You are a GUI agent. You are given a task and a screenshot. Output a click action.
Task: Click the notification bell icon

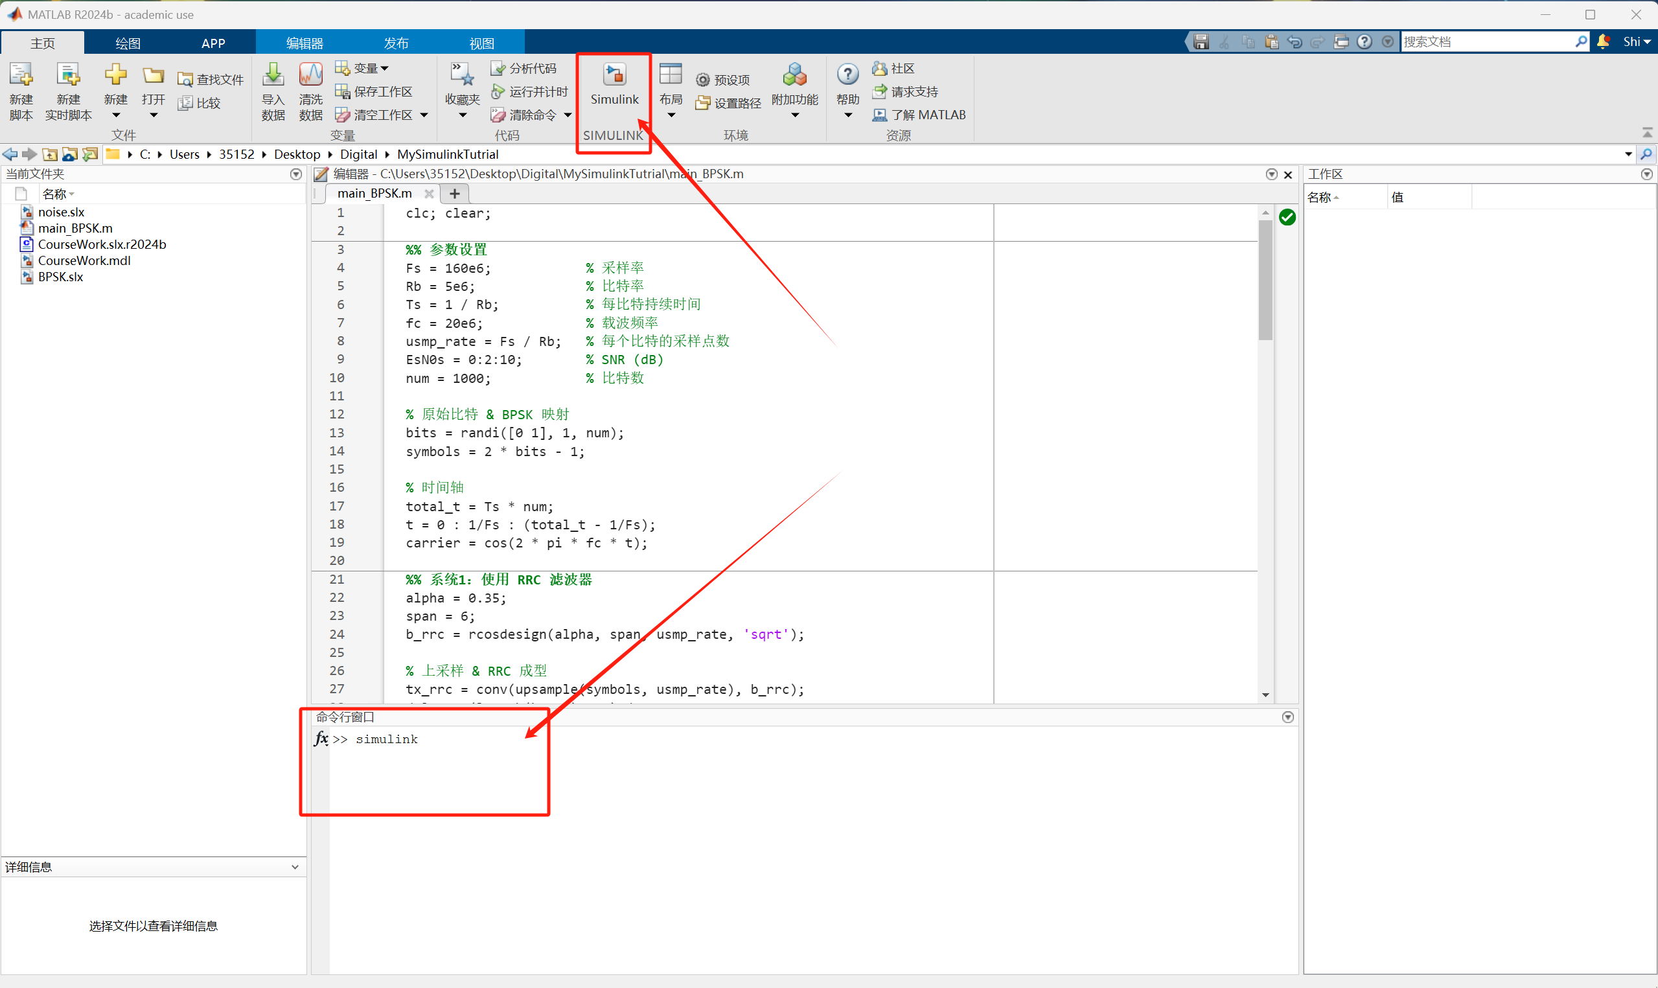tap(1603, 41)
